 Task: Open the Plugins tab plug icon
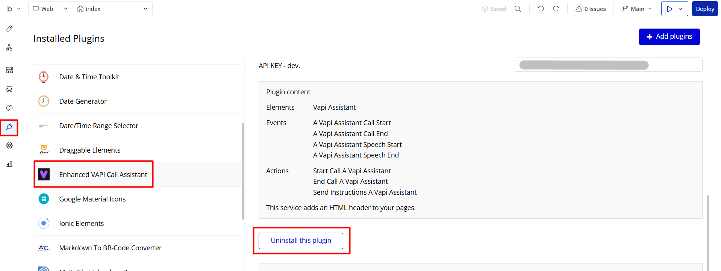[x=9, y=127]
